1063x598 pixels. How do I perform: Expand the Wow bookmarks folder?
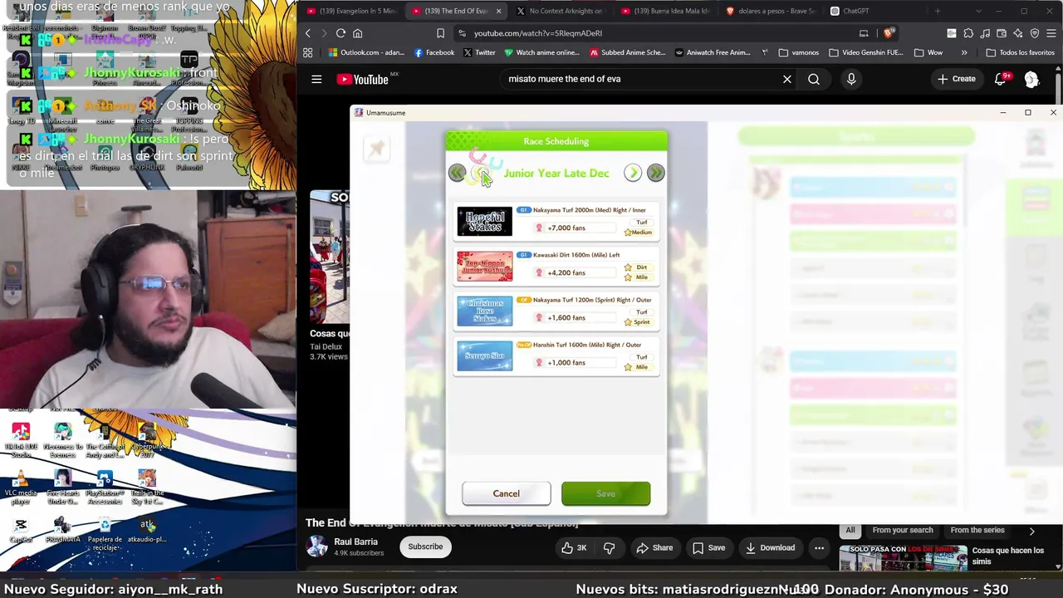[x=928, y=52]
